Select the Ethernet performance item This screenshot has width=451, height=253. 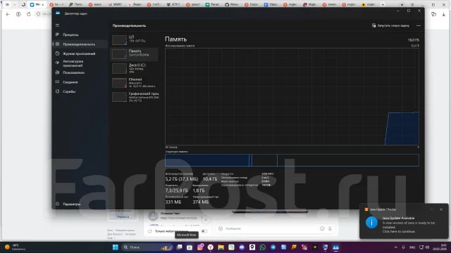coord(135,83)
